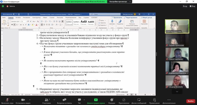Toggle the Word AutoSave (Автосохранение) switch
Screen dimensions: 197x105
click(x=15, y=14)
